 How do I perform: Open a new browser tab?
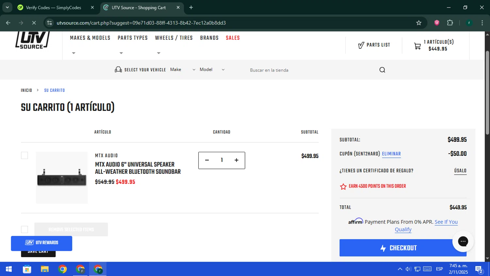coord(191,7)
